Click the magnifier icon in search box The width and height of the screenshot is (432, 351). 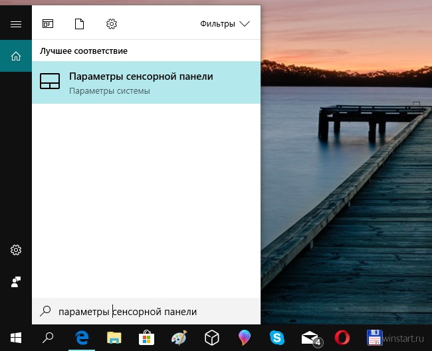45,311
